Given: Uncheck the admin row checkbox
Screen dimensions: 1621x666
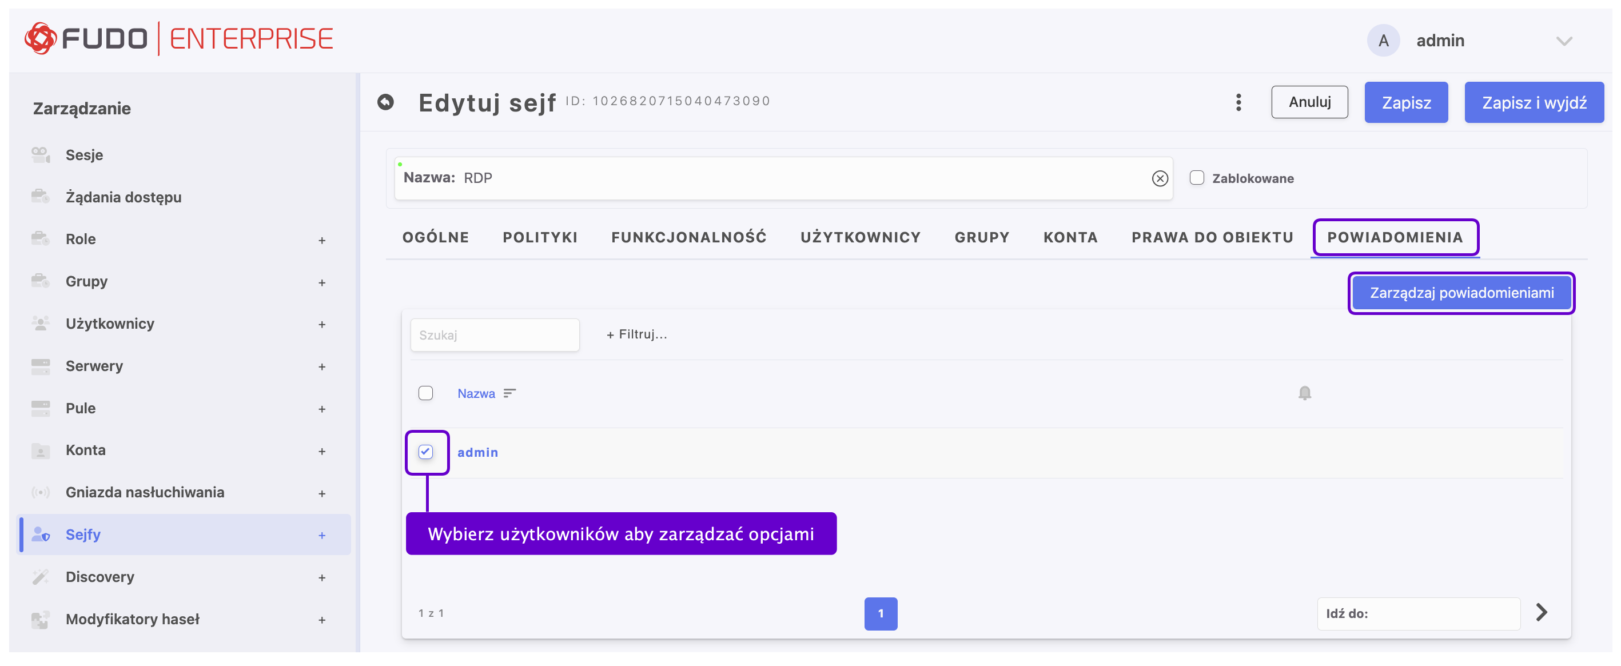Looking at the screenshot, I should click(425, 452).
